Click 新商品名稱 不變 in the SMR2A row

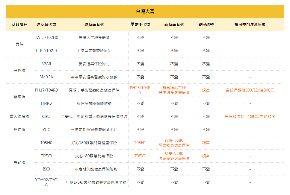point(174,77)
